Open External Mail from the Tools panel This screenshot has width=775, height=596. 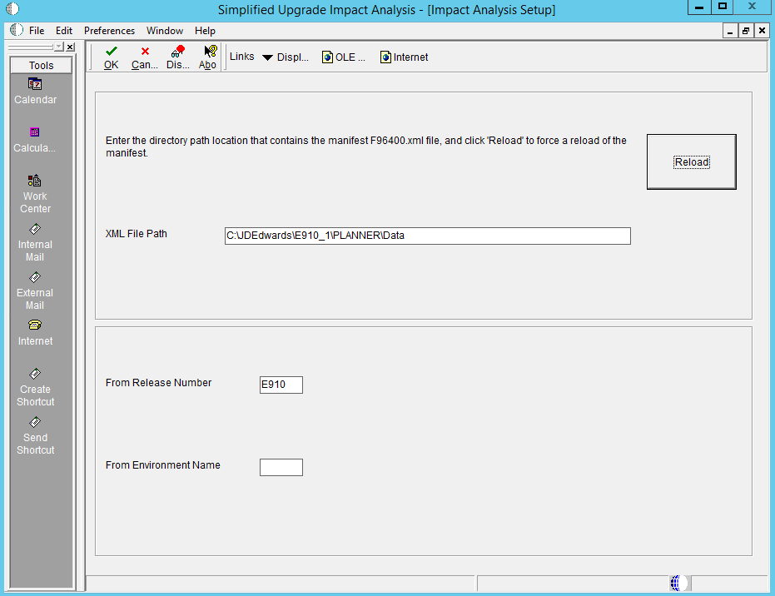(x=35, y=291)
